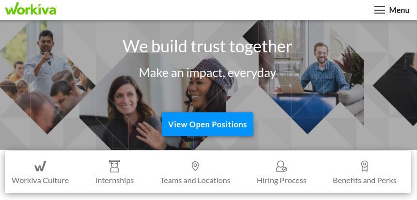The height and width of the screenshot is (200, 417).
Task: Open Workiva Culture link
Action: (40, 181)
